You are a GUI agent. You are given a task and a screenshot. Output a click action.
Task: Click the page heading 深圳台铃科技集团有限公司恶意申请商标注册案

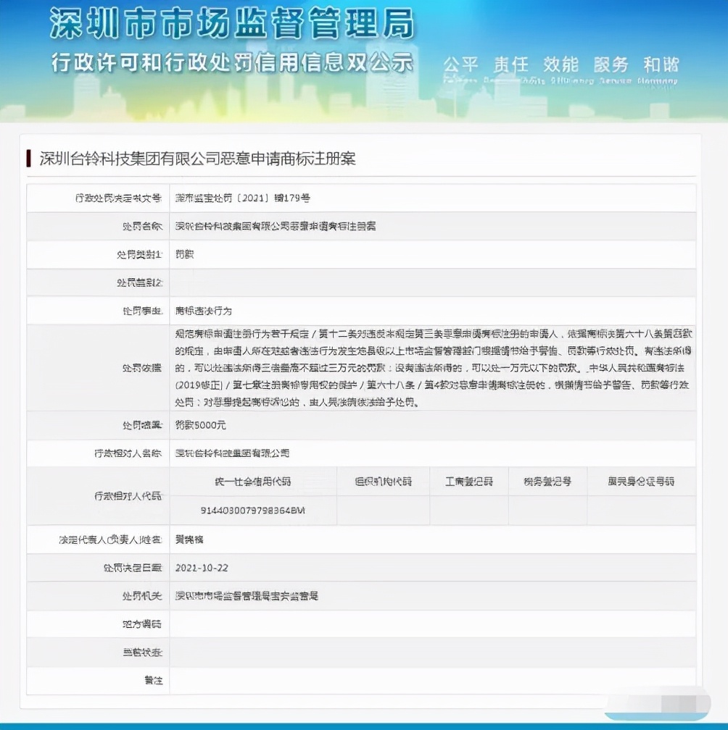198,159
